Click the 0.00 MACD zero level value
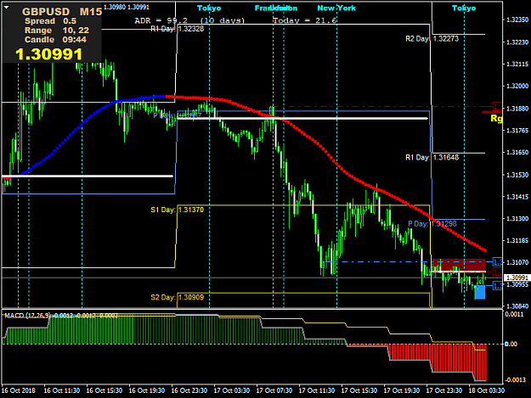This screenshot has width=531, height=398. point(511,345)
